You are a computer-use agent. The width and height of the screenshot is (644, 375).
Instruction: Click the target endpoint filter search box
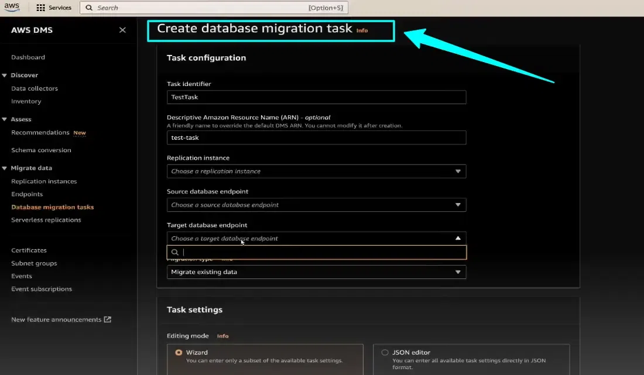point(316,252)
